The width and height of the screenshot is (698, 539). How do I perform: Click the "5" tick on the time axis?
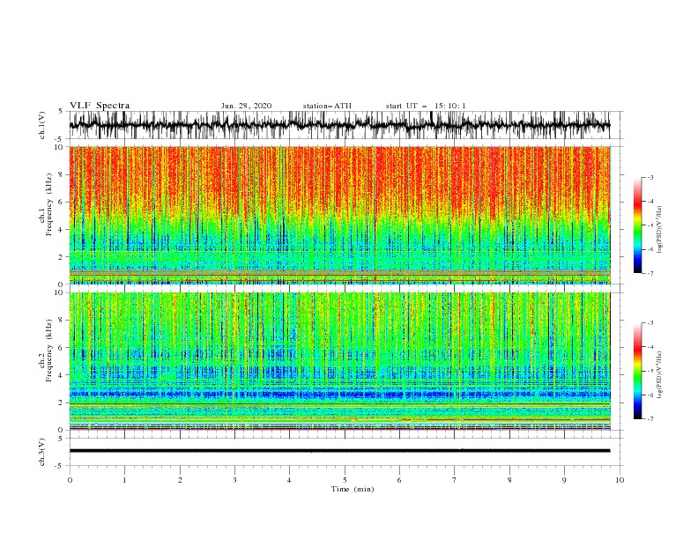coord(345,480)
